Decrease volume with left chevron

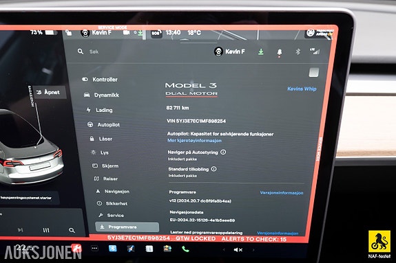224,250
